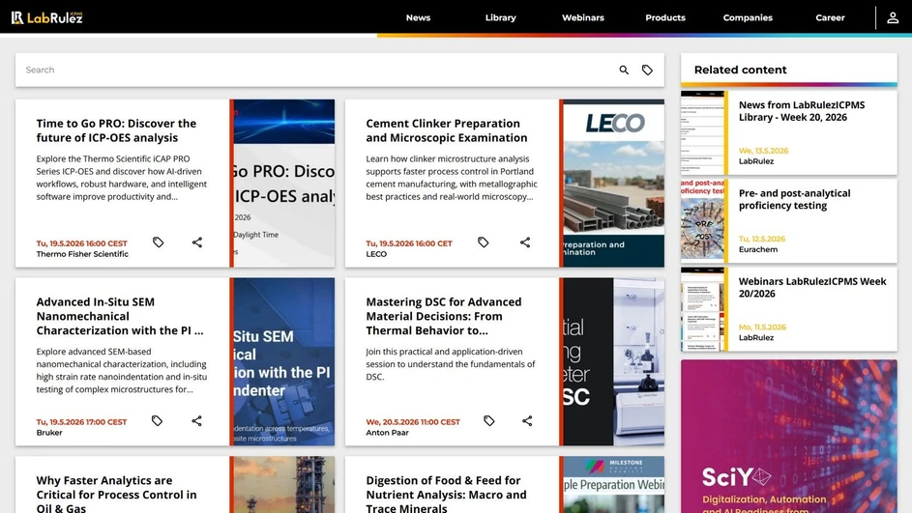Open the Companies menu
Screen dimensions: 912x513
coord(748,17)
